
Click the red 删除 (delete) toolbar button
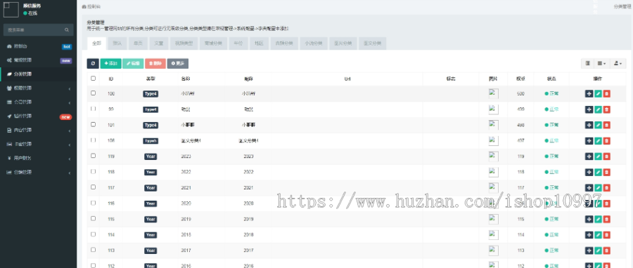tap(155, 63)
